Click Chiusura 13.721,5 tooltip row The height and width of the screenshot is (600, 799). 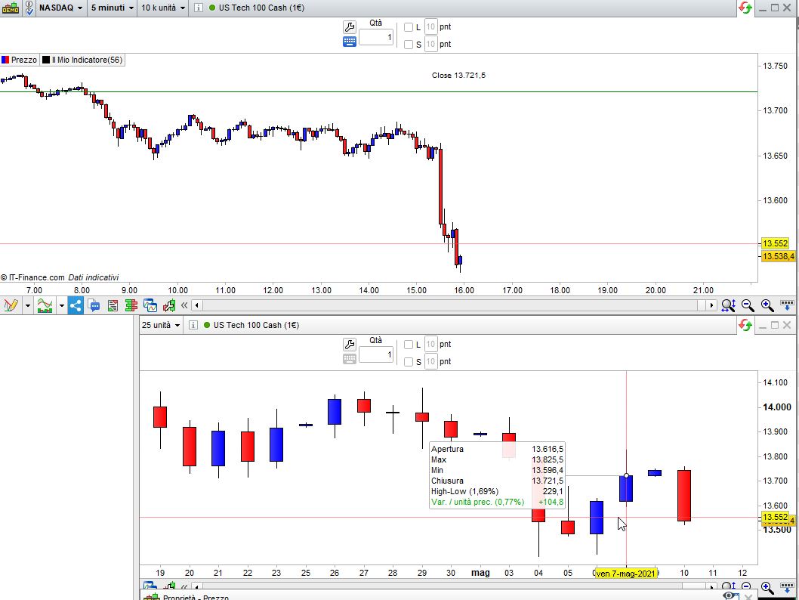pyautogui.click(x=498, y=481)
